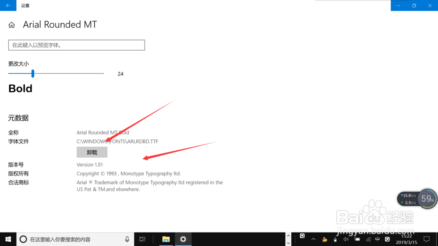
Task: Switch the 中 input method indicator
Action: (378, 239)
